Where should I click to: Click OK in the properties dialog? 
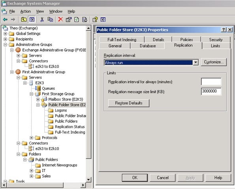tap(135, 178)
